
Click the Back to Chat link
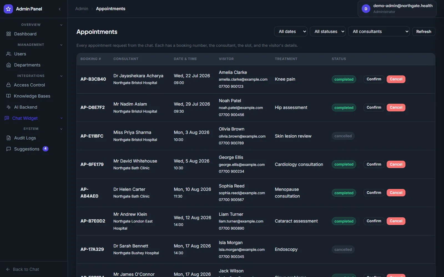point(22,269)
